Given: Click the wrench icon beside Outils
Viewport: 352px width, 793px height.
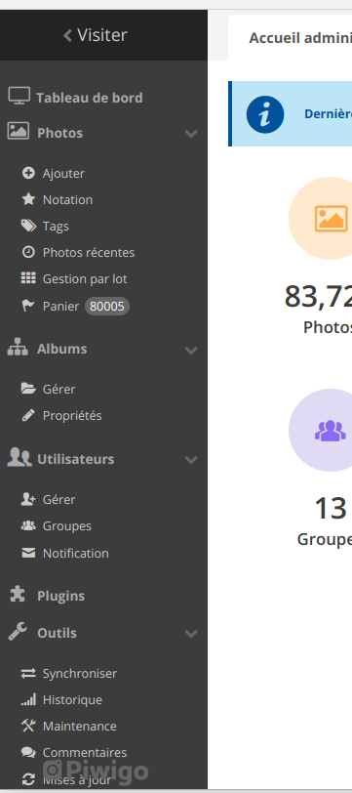Looking at the screenshot, I should coord(18,631).
